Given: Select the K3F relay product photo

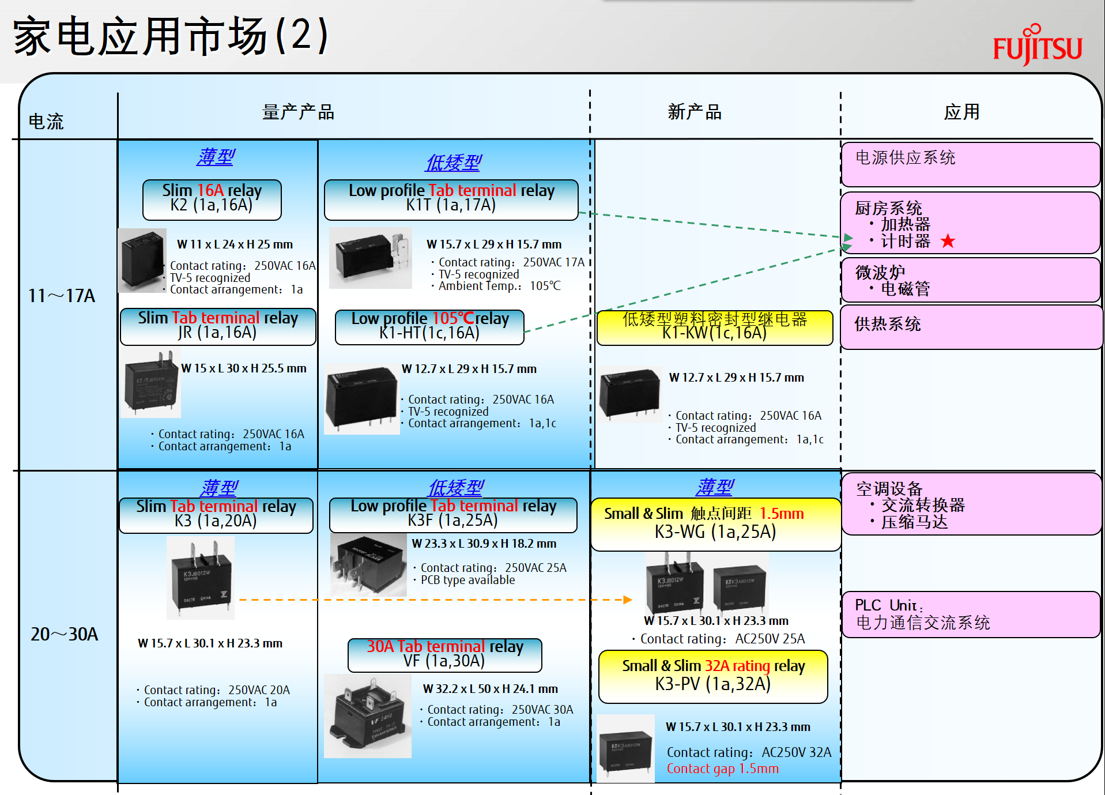Looking at the screenshot, I should click(x=368, y=565).
